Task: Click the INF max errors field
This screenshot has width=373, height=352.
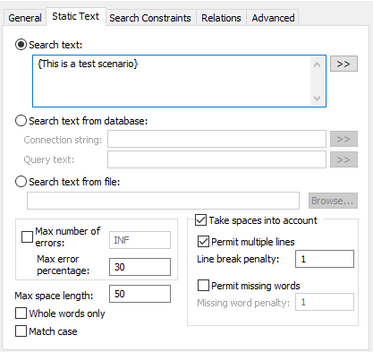Action: (140, 240)
